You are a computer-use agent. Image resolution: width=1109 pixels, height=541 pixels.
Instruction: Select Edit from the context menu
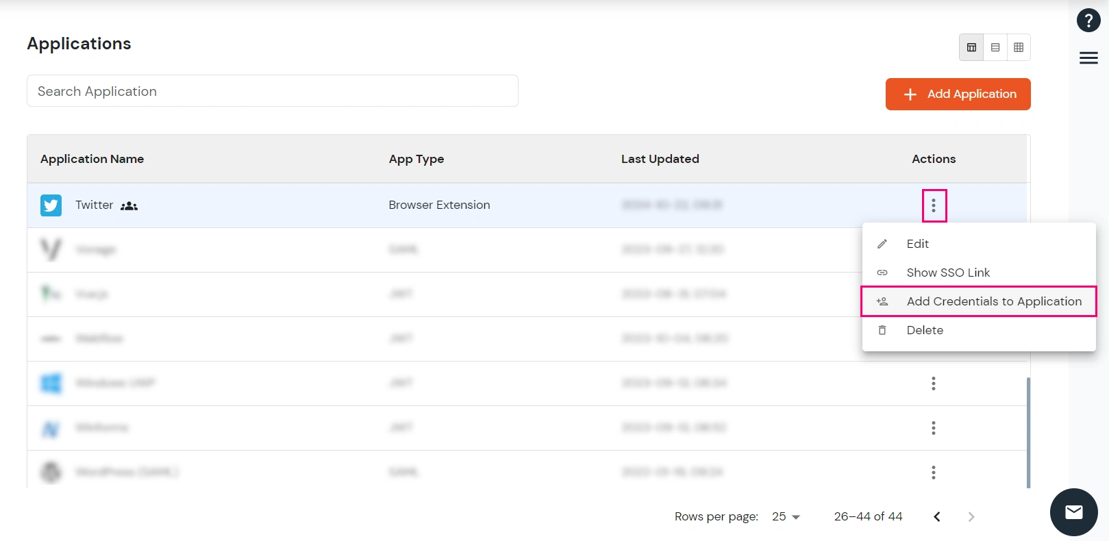click(x=979, y=244)
